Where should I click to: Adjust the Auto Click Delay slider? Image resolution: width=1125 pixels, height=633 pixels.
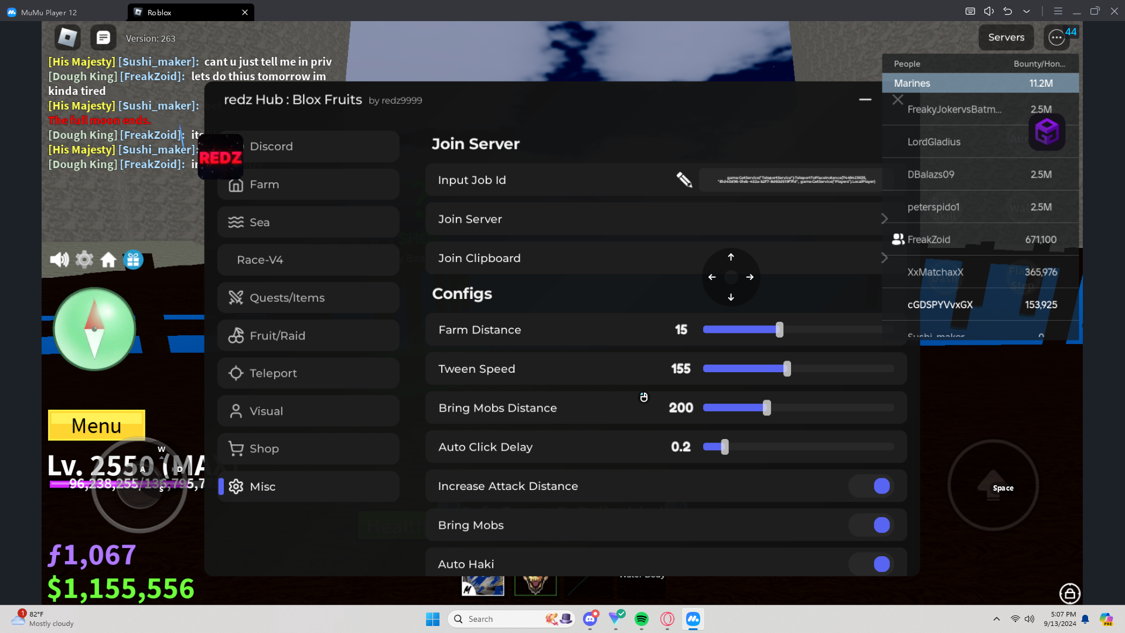coord(798,447)
